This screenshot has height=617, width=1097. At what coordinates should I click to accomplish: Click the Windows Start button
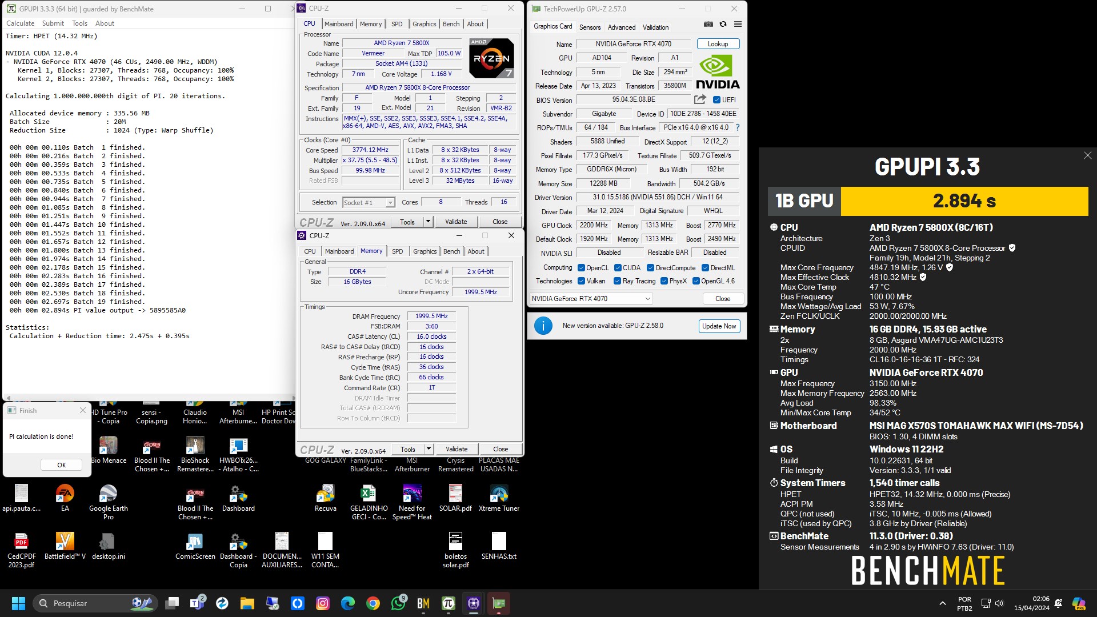click(x=18, y=603)
